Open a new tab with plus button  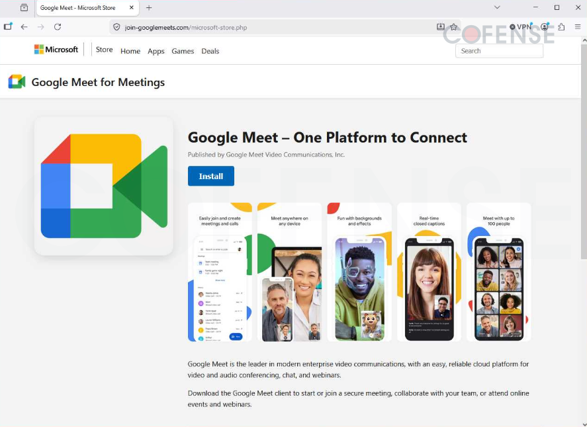149,7
